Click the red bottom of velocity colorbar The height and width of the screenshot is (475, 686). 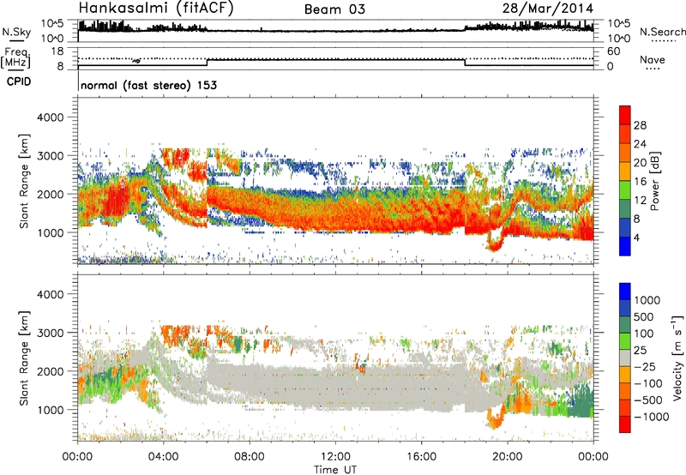click(x=625, y=426)
